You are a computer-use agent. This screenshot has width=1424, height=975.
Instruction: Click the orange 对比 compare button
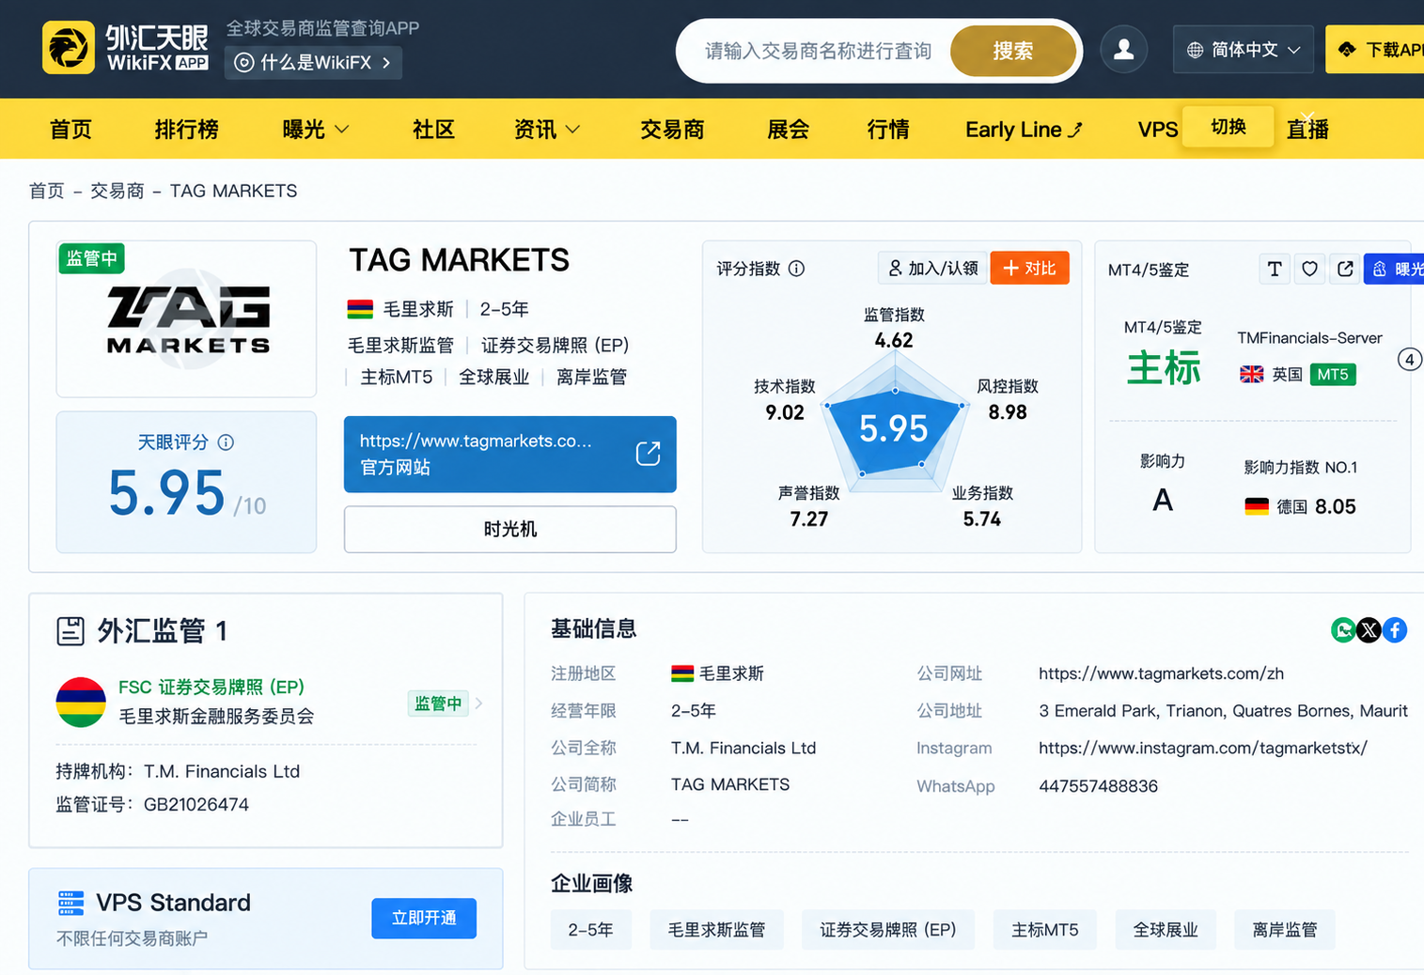pos(1029,269)
